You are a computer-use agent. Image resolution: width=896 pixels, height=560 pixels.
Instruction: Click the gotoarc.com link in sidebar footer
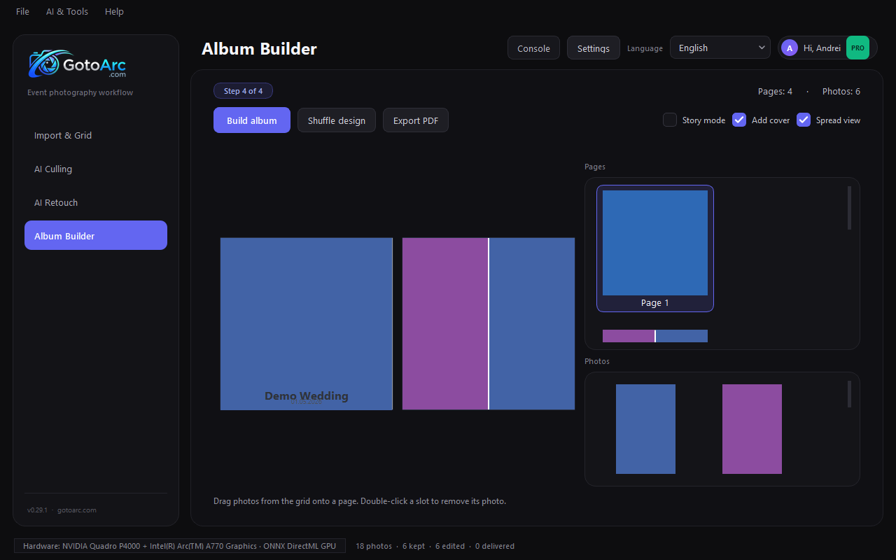(77, 510)
